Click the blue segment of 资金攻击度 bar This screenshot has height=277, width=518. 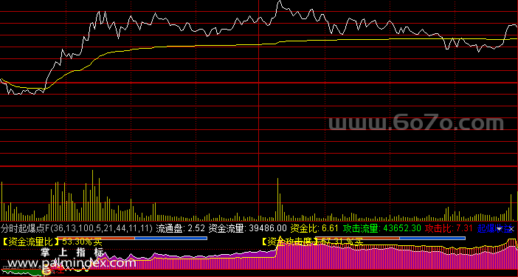[432, 238]
